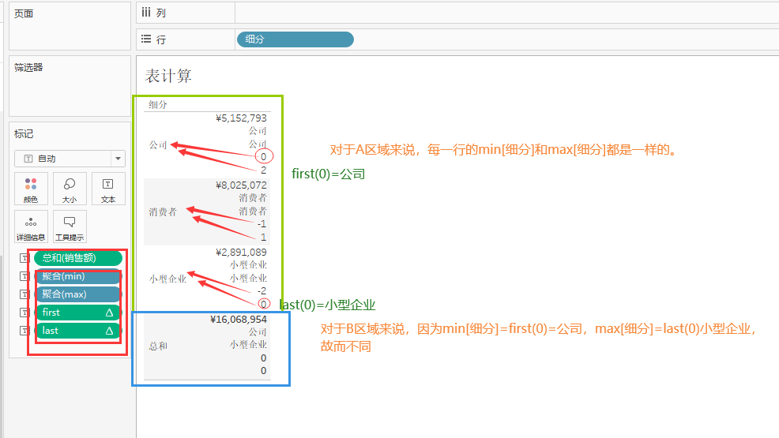Image resolution: width=779 pixels, height=438 pixels.
Task: Click text icon beside 聚合(max) pill
Action: pos(24,294)
